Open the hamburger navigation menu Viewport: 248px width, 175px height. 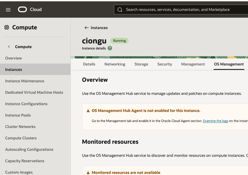tap(8, 10)
